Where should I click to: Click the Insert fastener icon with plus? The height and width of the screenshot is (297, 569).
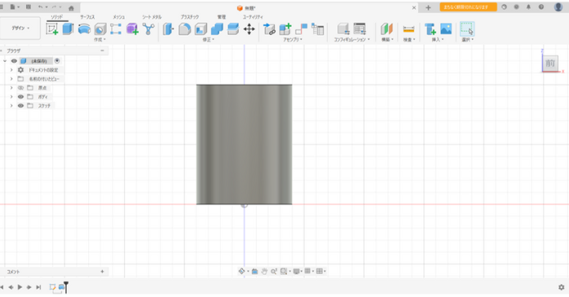430,29
